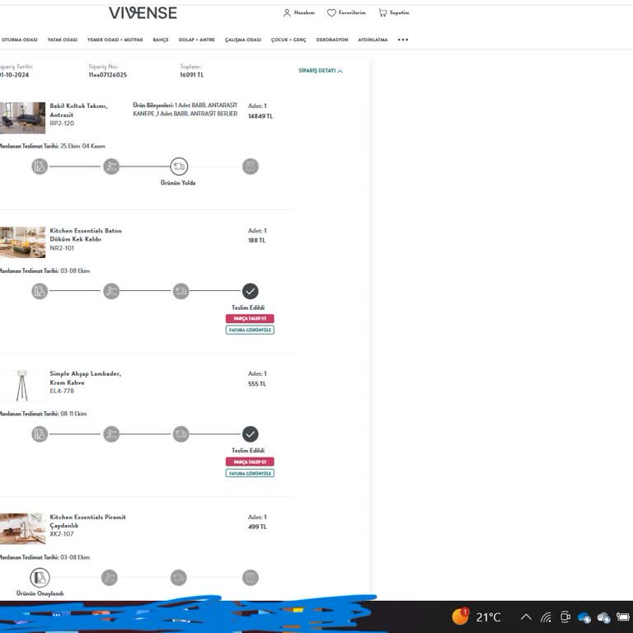The width and height of the screenshot is (633, 633).
Task: Open the AYDINLATMA category
Action: pyautogui.click(x=373, y=40)
